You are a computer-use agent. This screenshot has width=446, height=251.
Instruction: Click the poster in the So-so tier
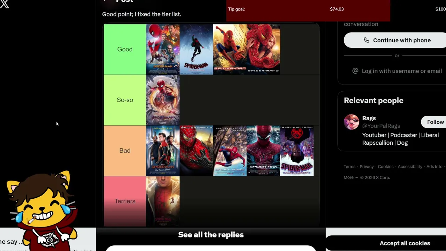(163, 100)
